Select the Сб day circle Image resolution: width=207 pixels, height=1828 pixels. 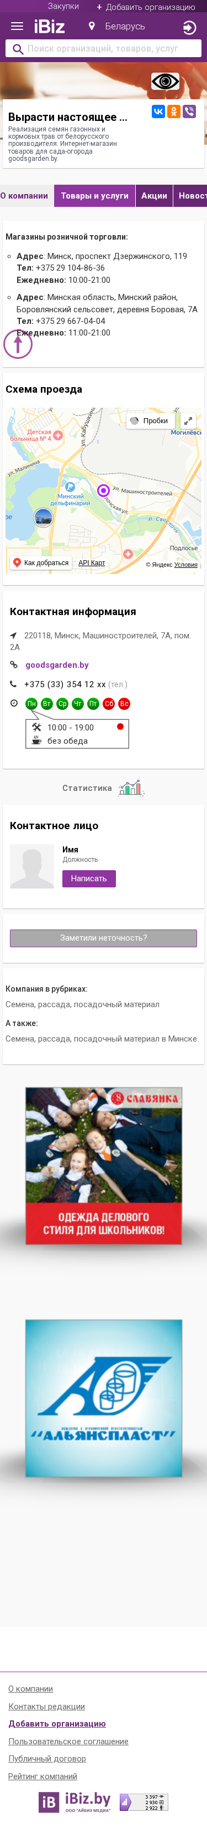(109, 704)
